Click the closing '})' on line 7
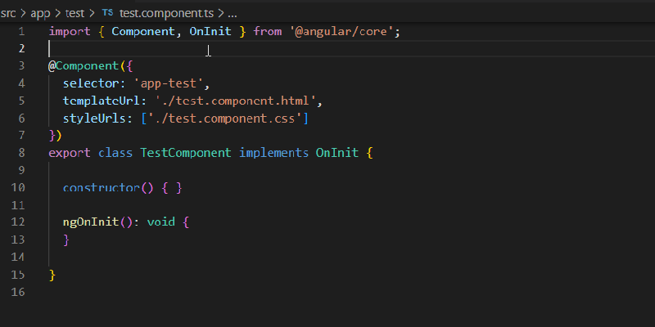The image size is (655, 327). 56,135
